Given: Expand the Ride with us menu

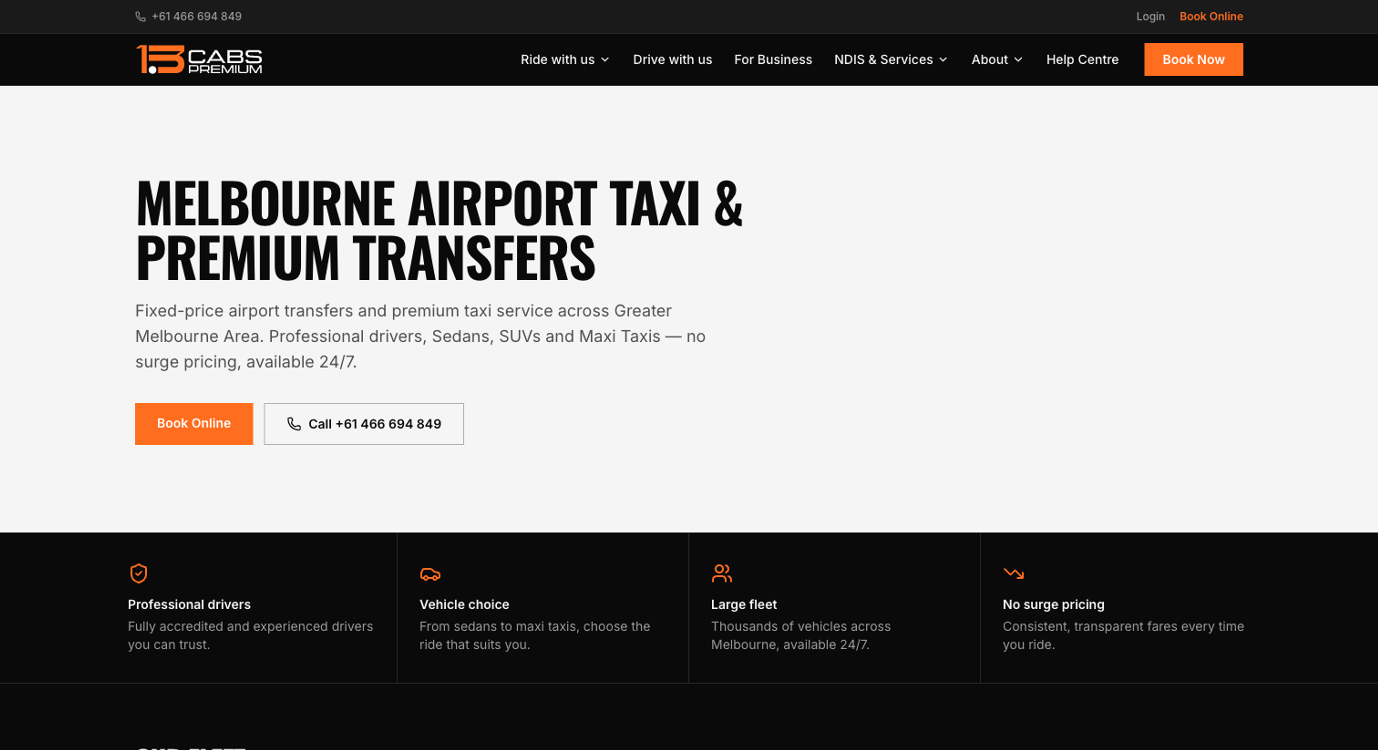Looking at the screenshot, I should point(565,59).
